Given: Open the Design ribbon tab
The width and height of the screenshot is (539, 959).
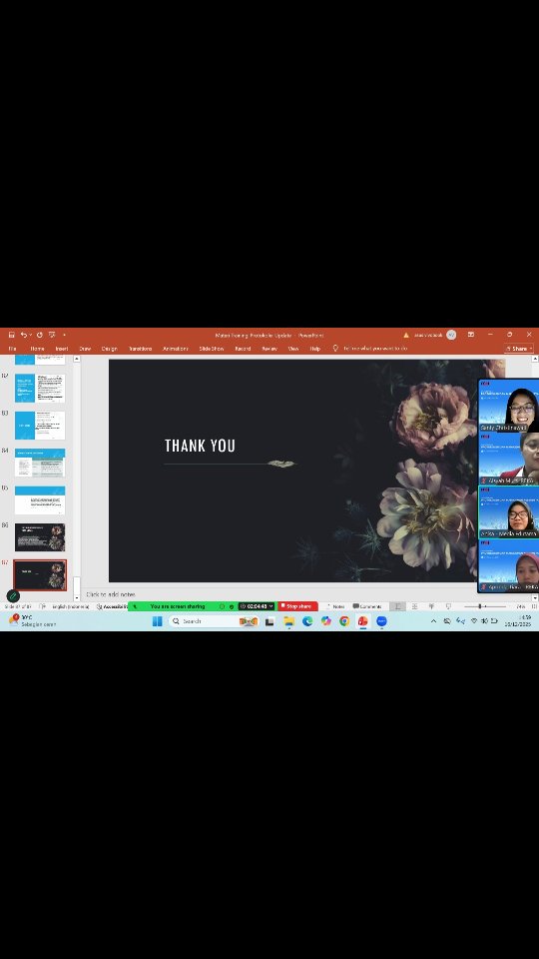Looking at the screenshot, I should (110, 349).
